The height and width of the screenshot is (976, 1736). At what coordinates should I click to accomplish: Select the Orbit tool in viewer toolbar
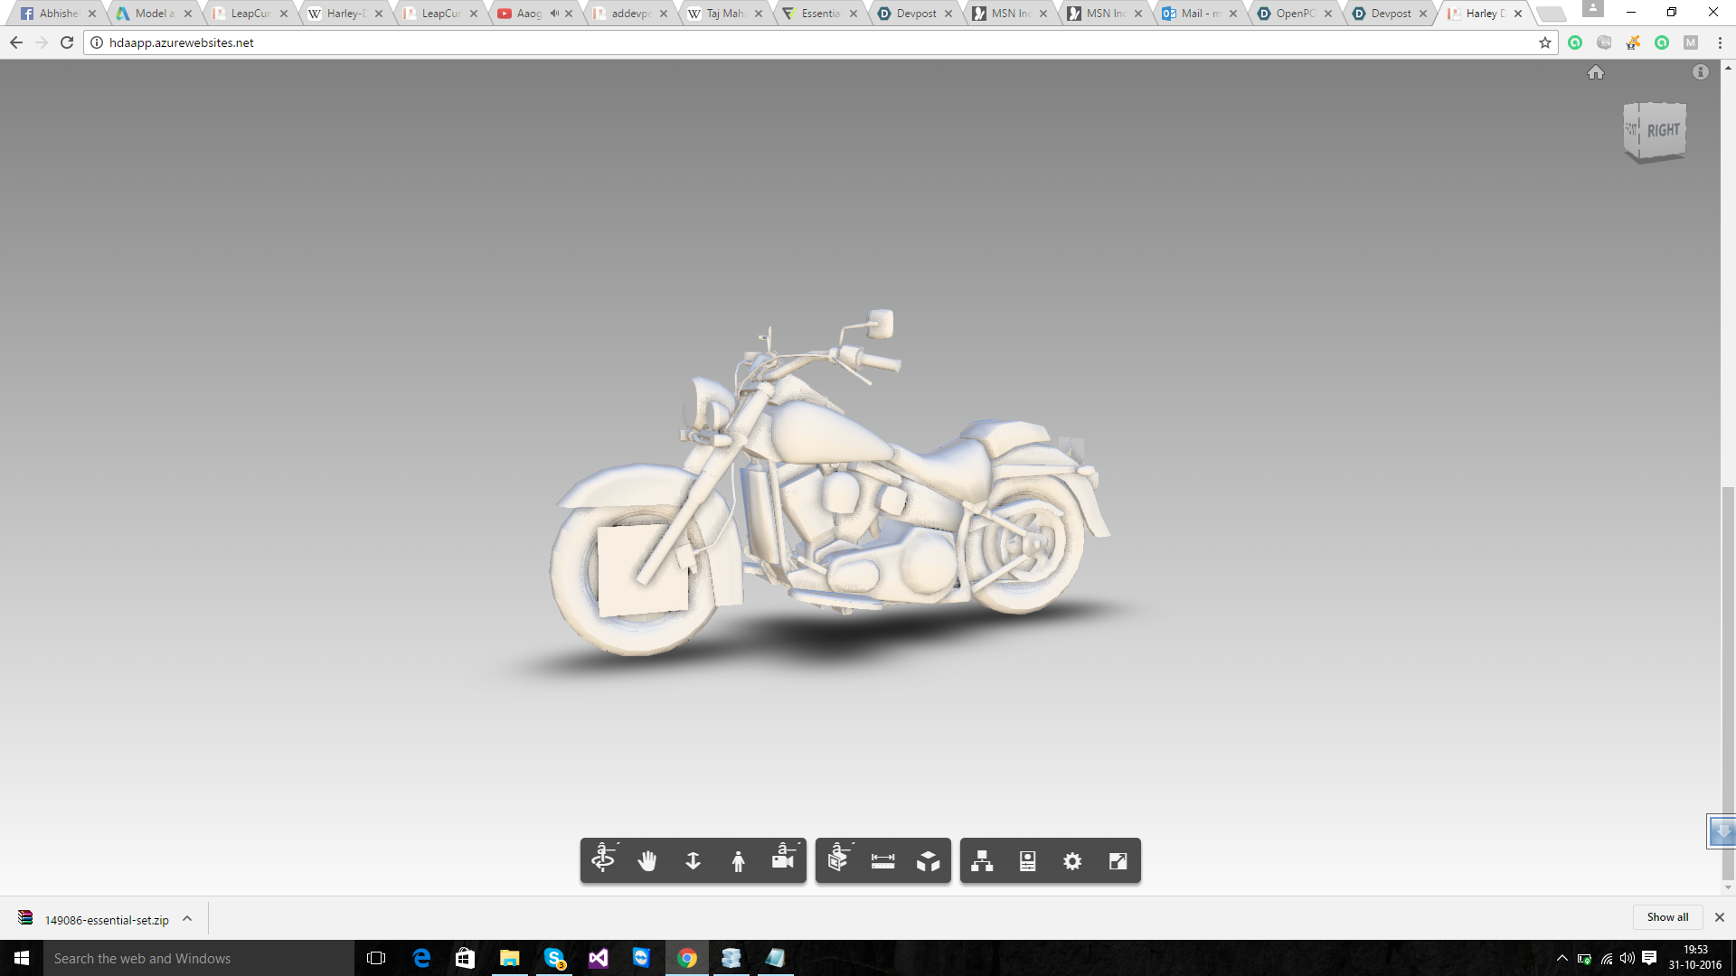[603, 860]
